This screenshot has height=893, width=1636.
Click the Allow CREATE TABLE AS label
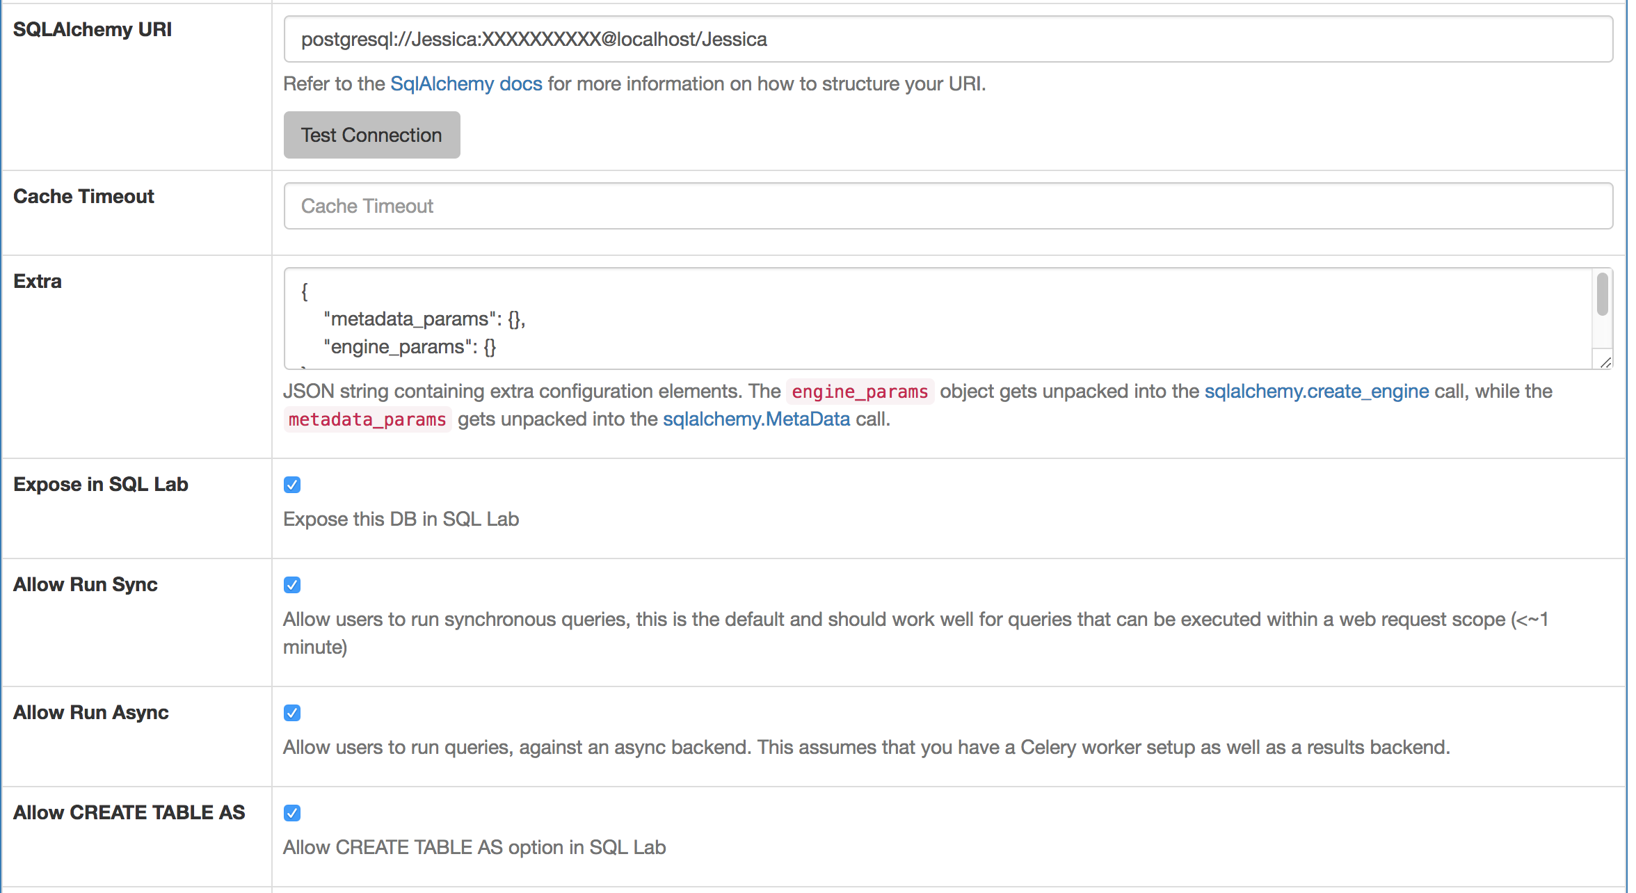pos(128,812)
